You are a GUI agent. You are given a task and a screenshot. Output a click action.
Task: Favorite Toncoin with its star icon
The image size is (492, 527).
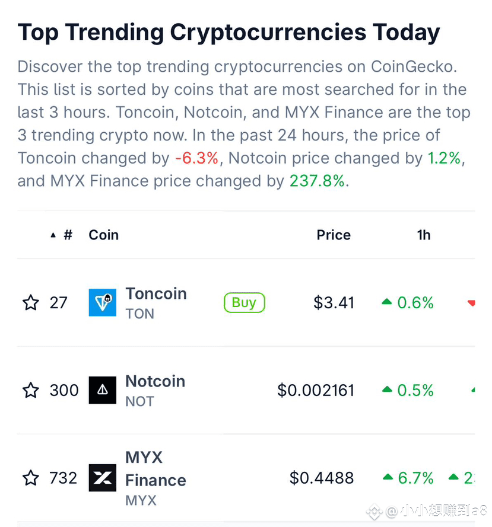pos(31,302)
